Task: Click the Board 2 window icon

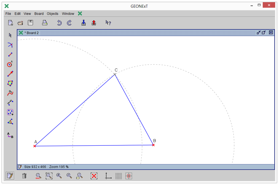Action: tap(21, 33)
